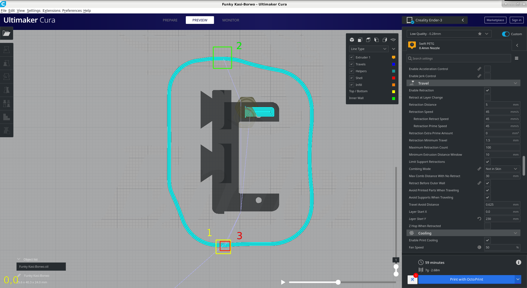Uncheck Extruder 1 visibility checkbox
This screenshot has height=288, width=527.
pos(351,57)
